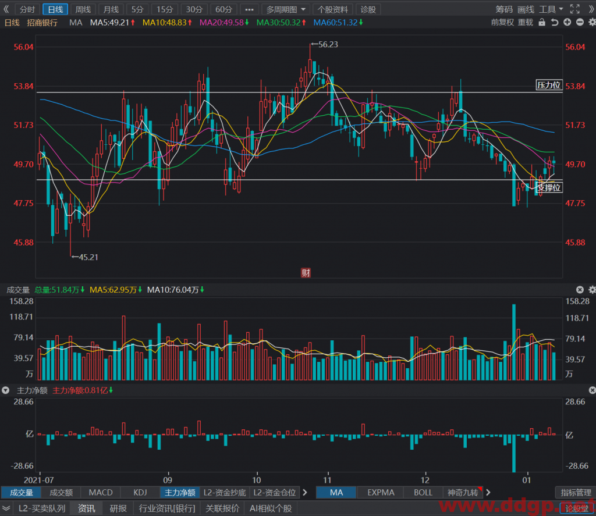Click MA60:51.32 value text
The image size is (596, 516).
pos(335,23)
